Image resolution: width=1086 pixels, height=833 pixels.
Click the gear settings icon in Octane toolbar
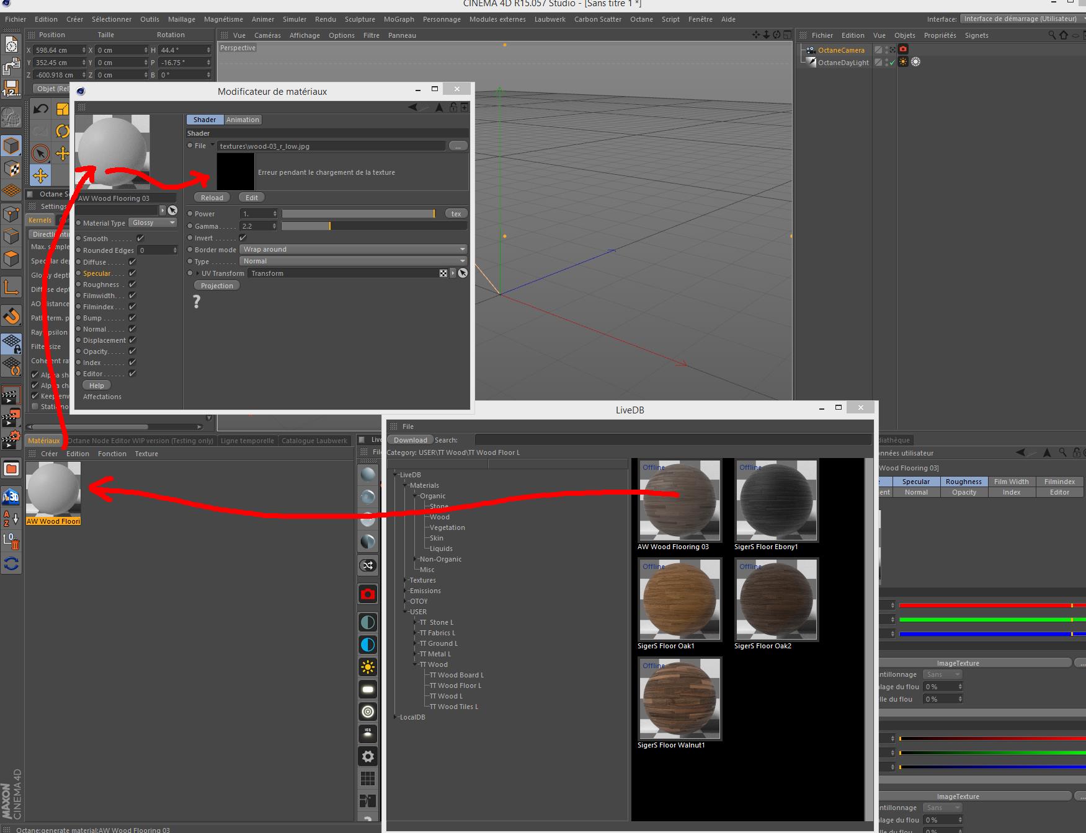tap(368, 756)
